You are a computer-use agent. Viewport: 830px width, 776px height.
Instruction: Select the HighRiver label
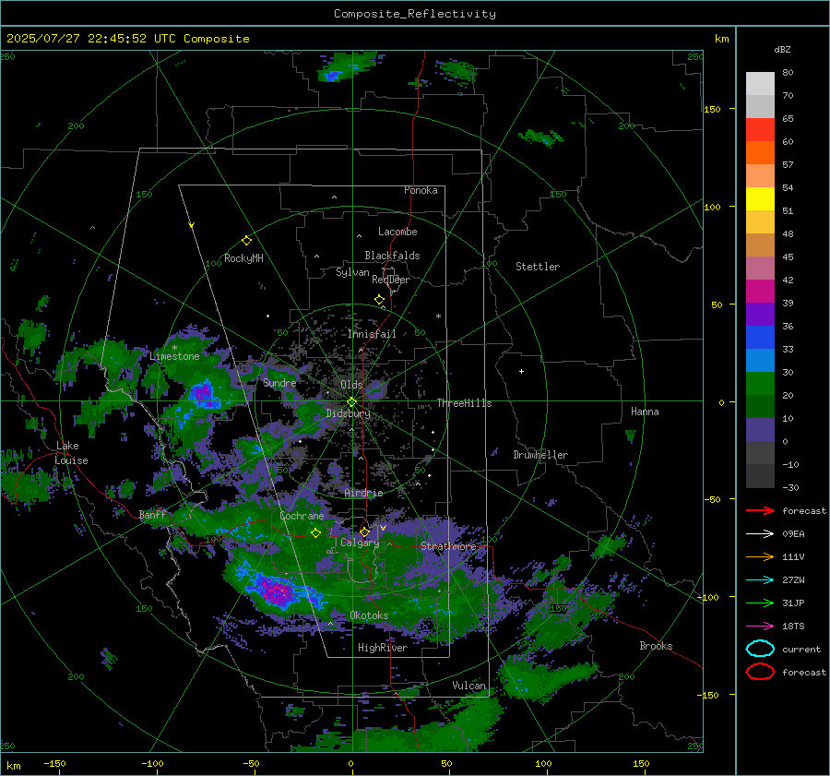[x=383, y=648]
